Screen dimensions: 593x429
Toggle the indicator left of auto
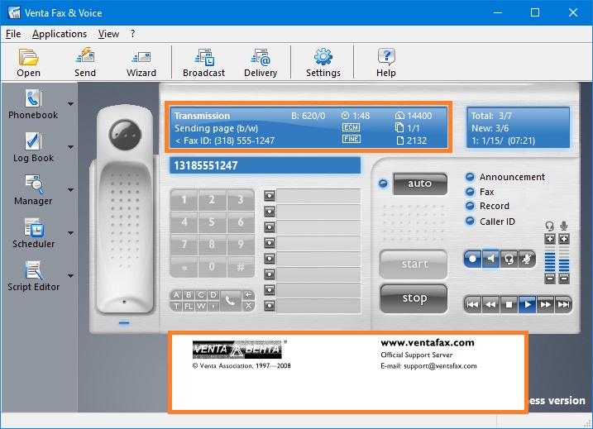tap(383, 184)
